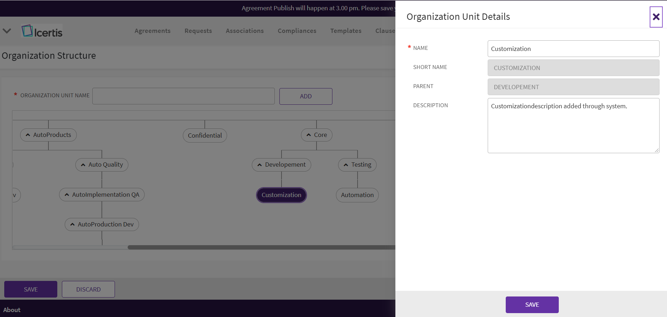Click the Icertis logo
The image size is (667, 317).
(42, 31)
